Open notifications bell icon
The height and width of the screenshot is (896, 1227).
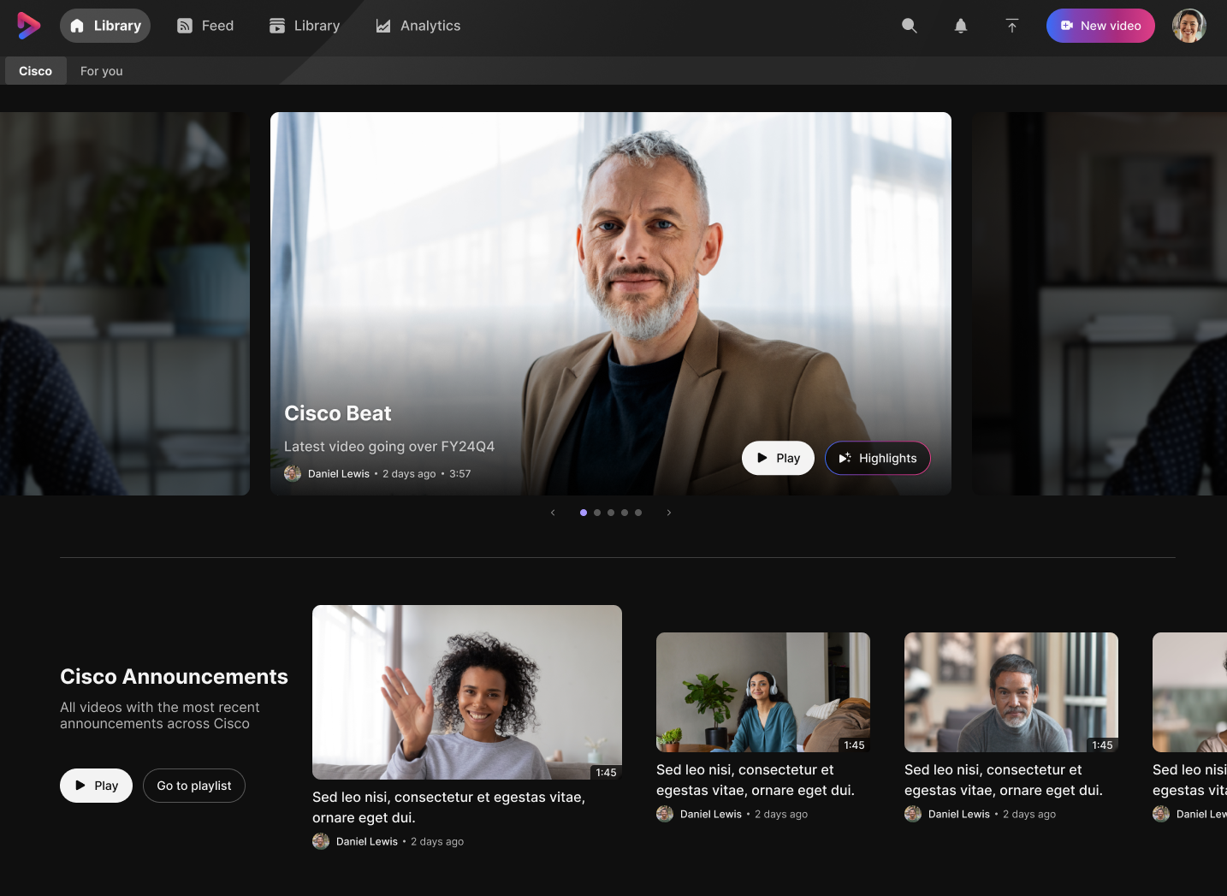961,26
